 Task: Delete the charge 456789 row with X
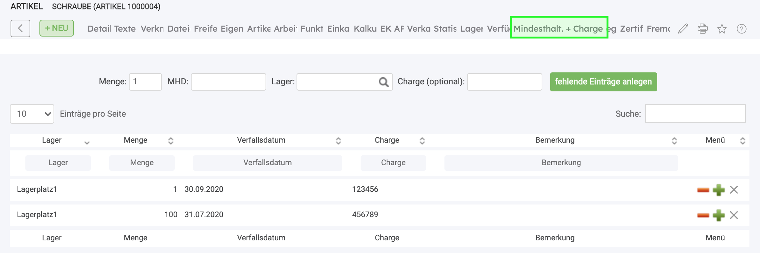(x=734, y=215)
